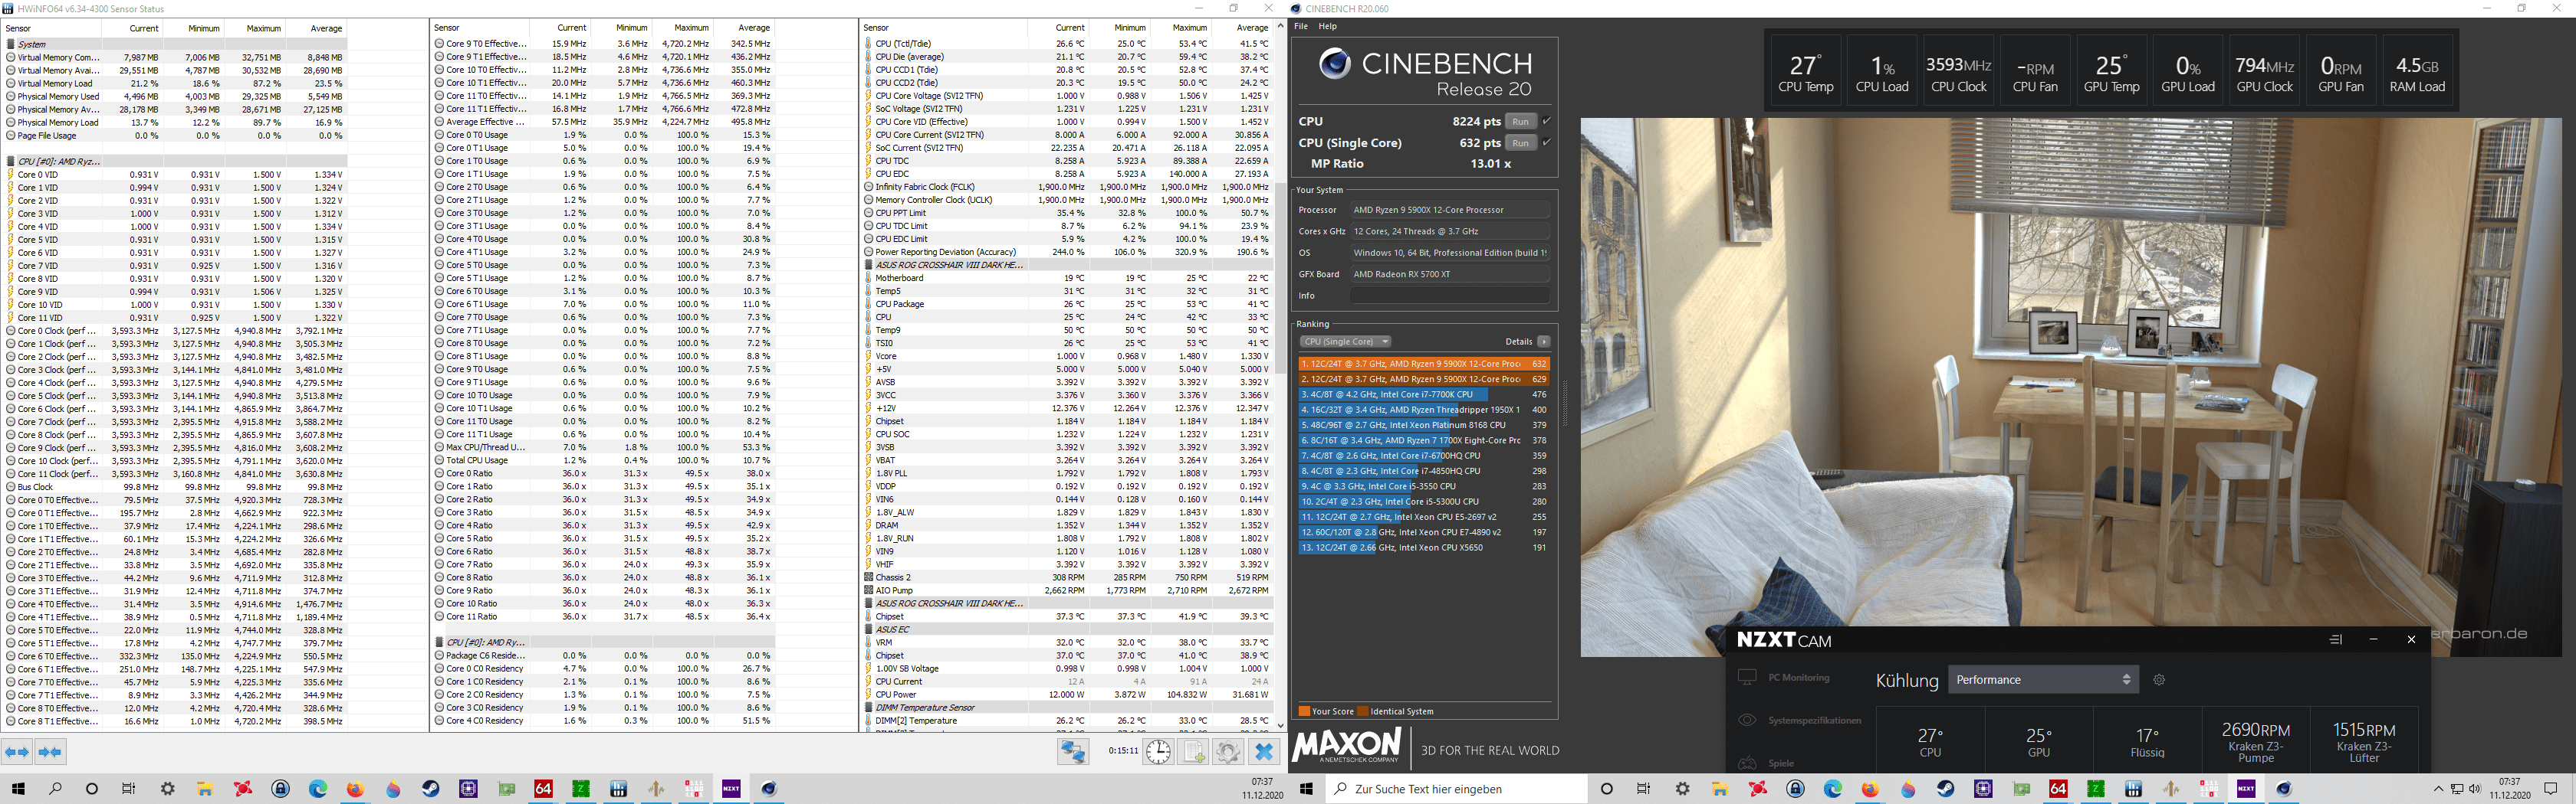Click Current column header in the first HWiNFO pane
Viewport: 2576px width, 804px height.
(x=132, y=28)
